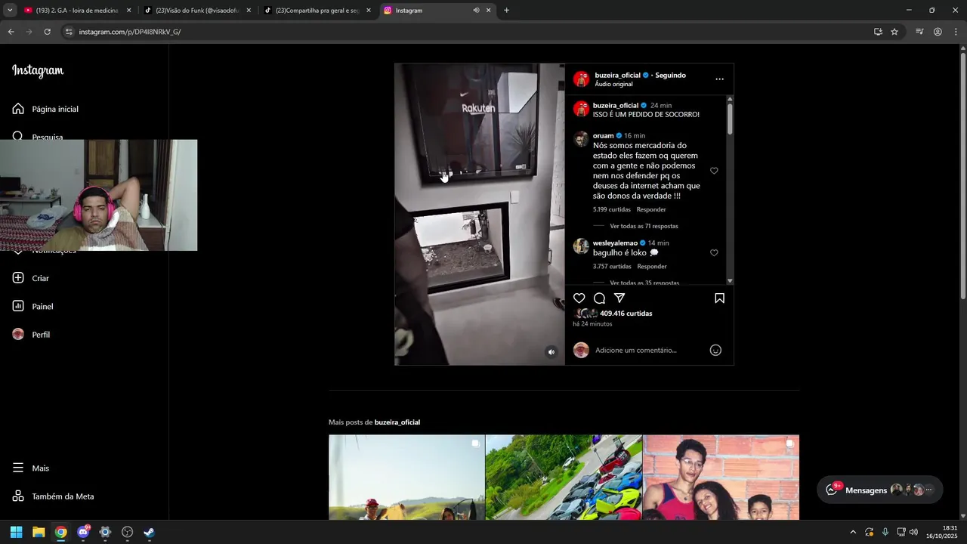Open wesleyalemao's profile from comment
This screenshot has height=544, width=967.
click(x=615, y=243)
